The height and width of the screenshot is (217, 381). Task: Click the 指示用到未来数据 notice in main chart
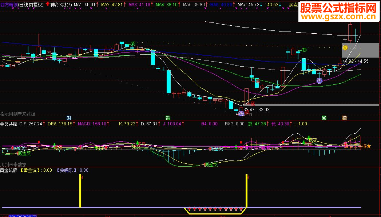18,114
